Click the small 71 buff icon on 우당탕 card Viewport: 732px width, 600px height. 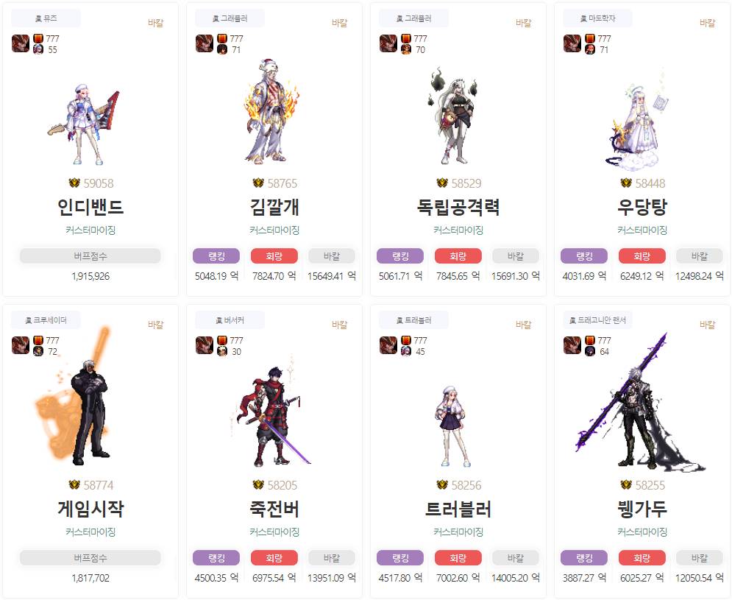pyautogui.click(x=590, y=49)
